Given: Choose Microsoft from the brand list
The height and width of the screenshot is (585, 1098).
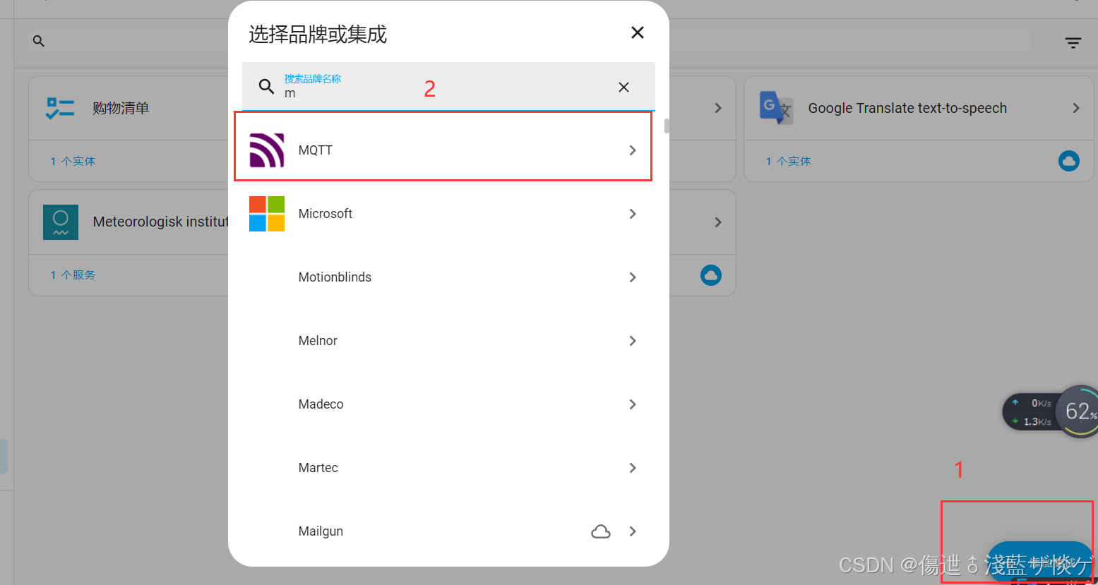Looking at the screenshot, I should point(443,214).
